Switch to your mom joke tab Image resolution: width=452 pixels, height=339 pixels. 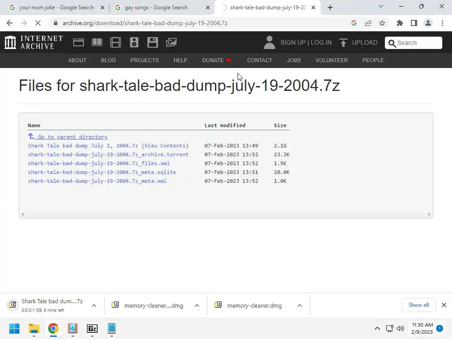[56, 8]
